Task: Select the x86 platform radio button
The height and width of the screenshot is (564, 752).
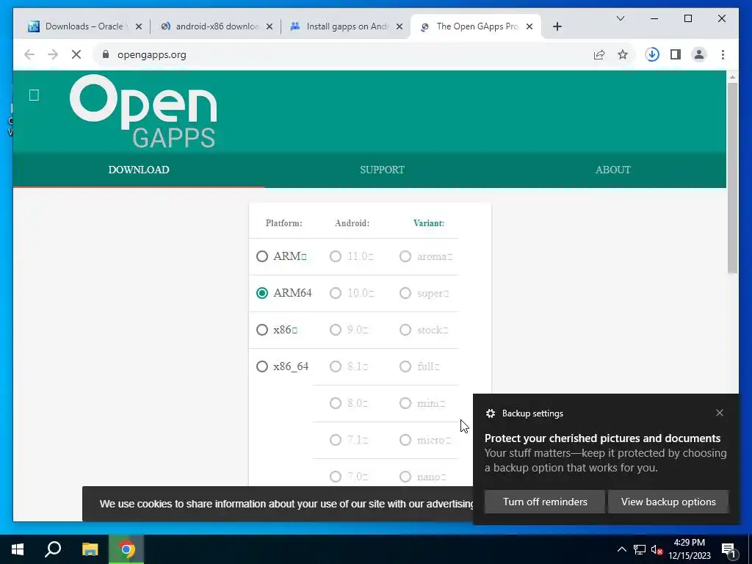Action: pyautogui.click(x=262, y=330)
